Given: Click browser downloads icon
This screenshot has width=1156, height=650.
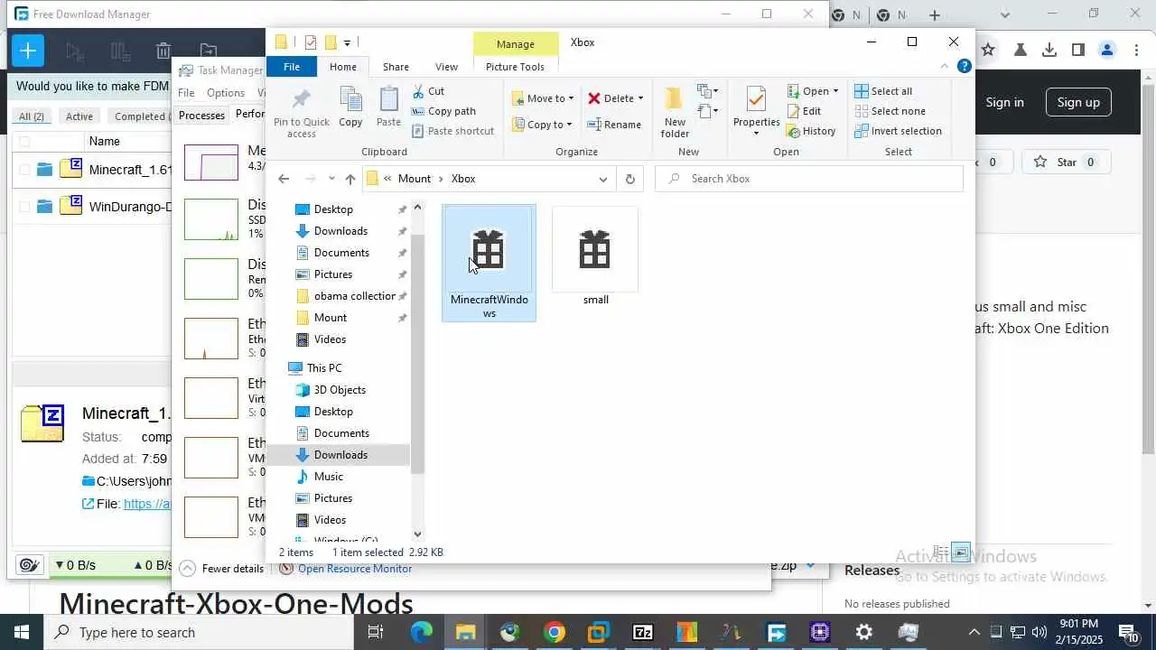Looking at the screenshot, I should 1049,51.
